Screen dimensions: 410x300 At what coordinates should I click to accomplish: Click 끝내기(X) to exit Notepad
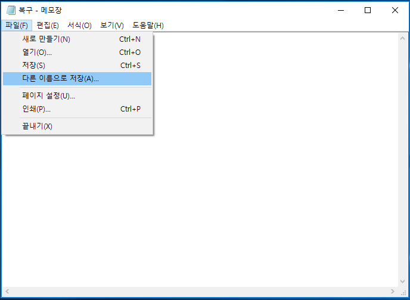coord(77,126)
